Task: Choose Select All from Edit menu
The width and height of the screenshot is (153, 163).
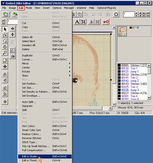Action: tap(45, 37)
